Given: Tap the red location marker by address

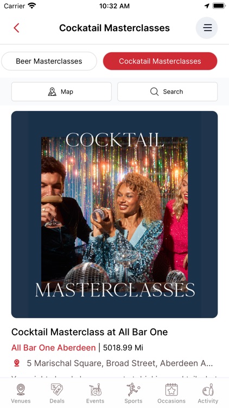Looking at the screenshot, I should [17, 363].
